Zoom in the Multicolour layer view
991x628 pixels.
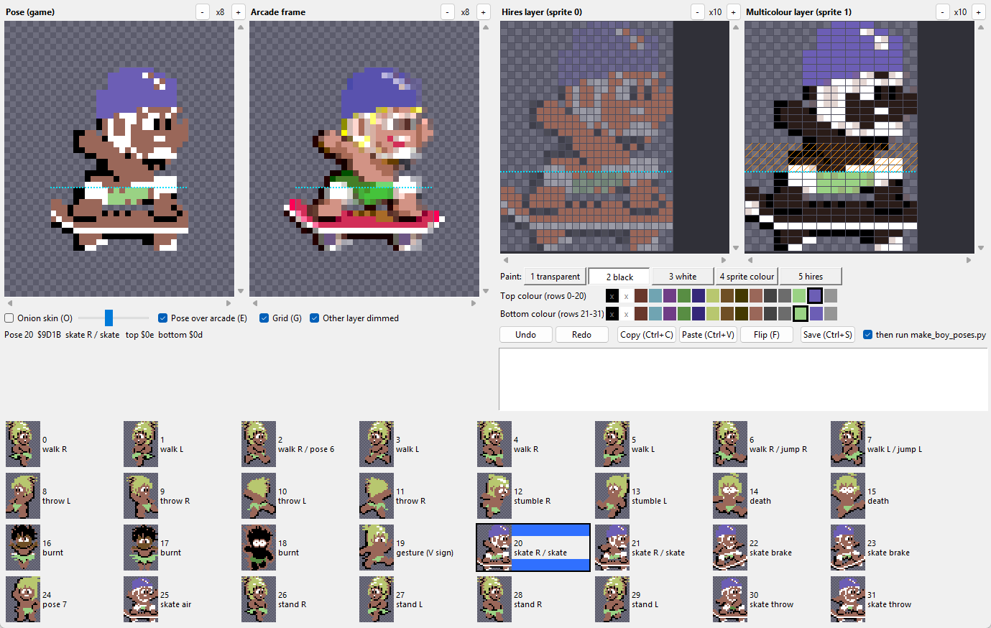(x=979, y=12)
